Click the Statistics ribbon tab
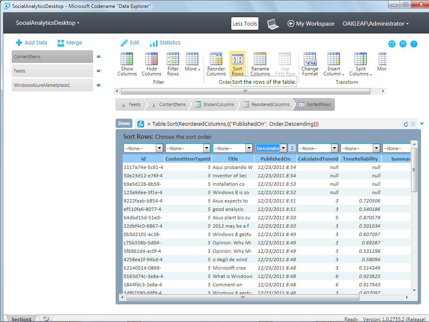Screen dimensions: 429x322 point(165,43)
